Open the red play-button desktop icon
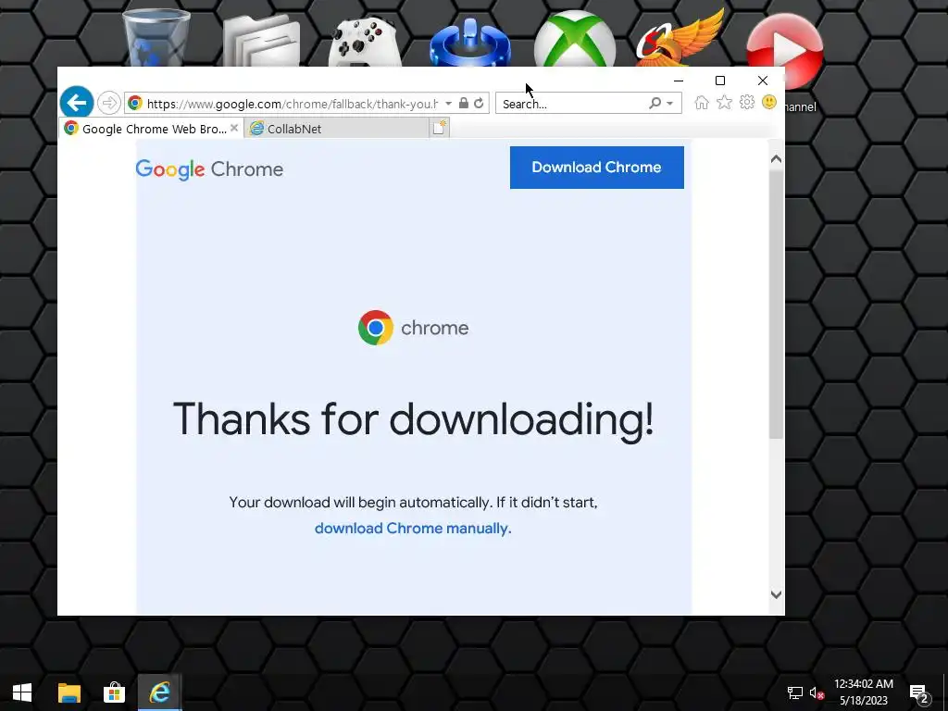948x711 pixels. tap(785, 51)
